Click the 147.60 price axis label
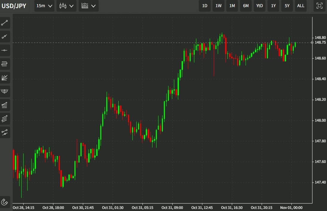 pyautogui.click(x=320, y=162)
